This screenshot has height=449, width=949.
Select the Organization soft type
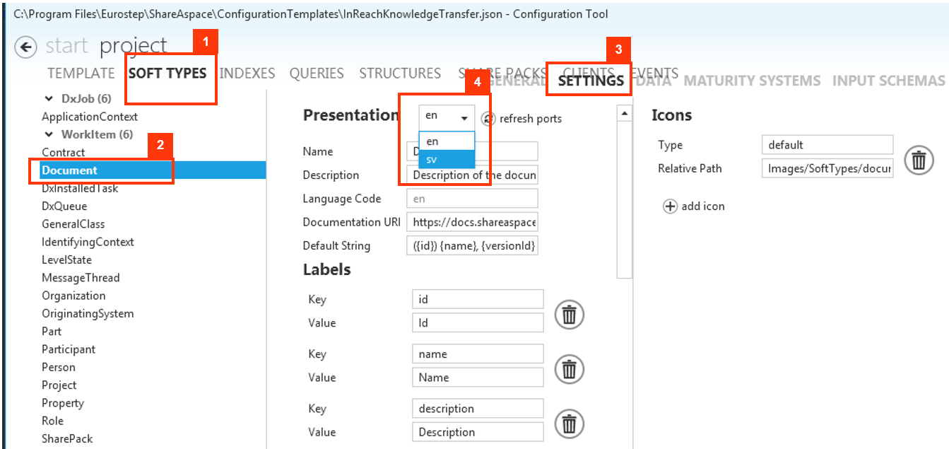[73, 295]
